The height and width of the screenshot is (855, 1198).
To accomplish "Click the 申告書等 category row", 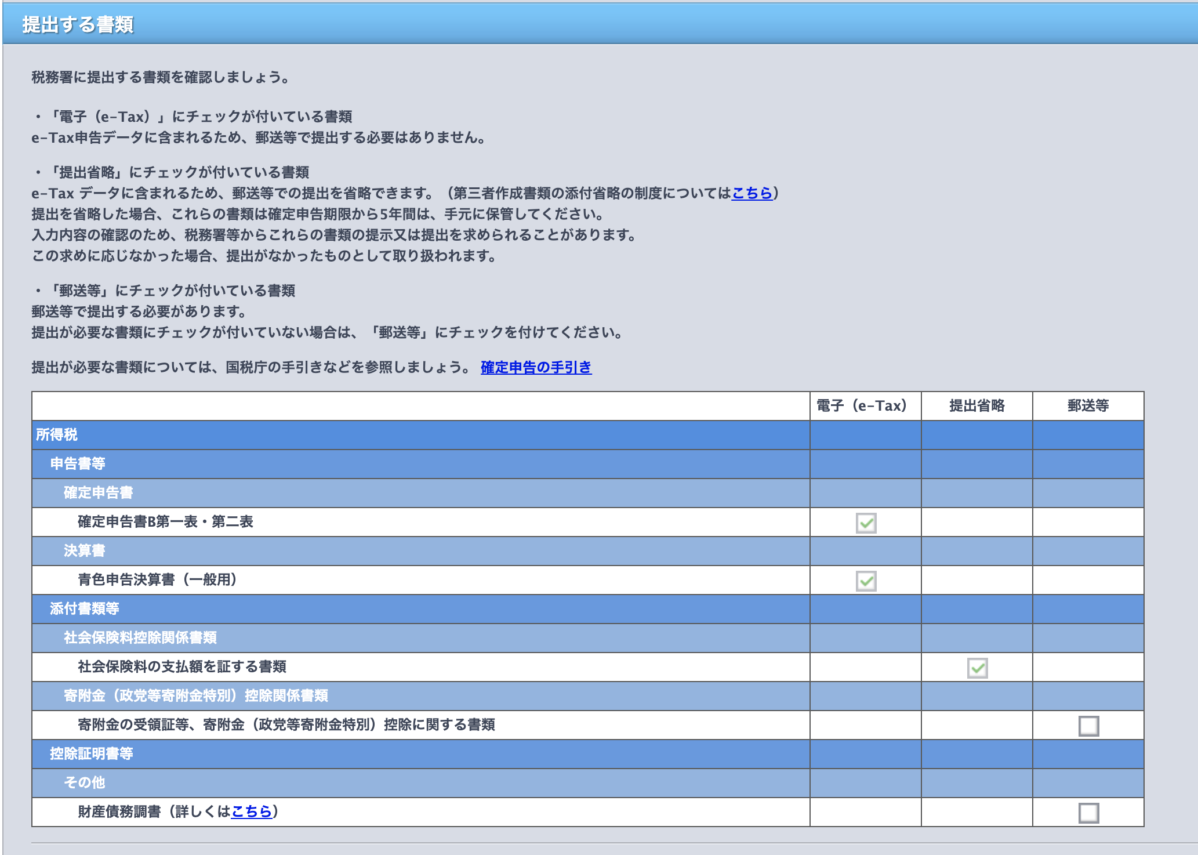I will [x=78, y=463].
